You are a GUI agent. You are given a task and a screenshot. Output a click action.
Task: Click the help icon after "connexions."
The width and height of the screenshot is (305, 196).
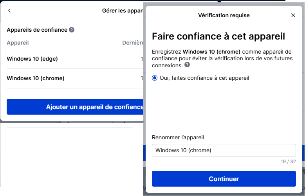tap(188, 65)
